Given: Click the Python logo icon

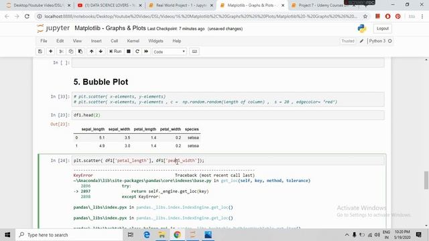Looking at the screenshot, I should [362, 28].
